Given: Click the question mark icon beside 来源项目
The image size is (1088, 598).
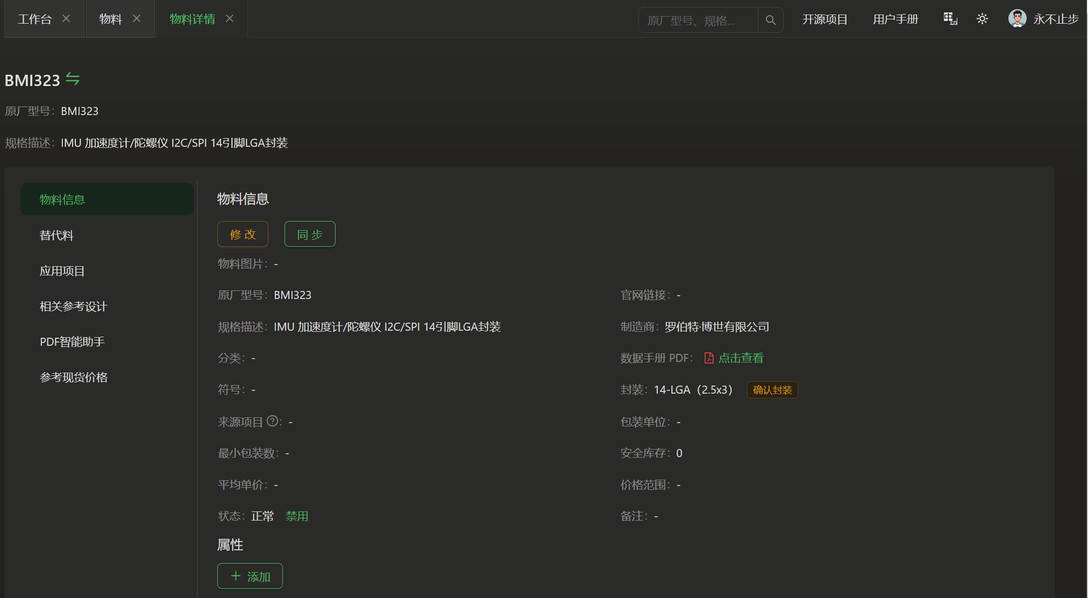Looking at the screenshot, I should click(273, 421).
